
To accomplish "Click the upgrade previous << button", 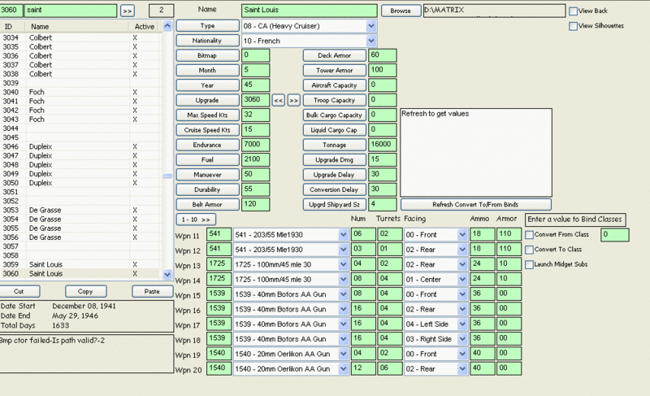I will (278, 100).
